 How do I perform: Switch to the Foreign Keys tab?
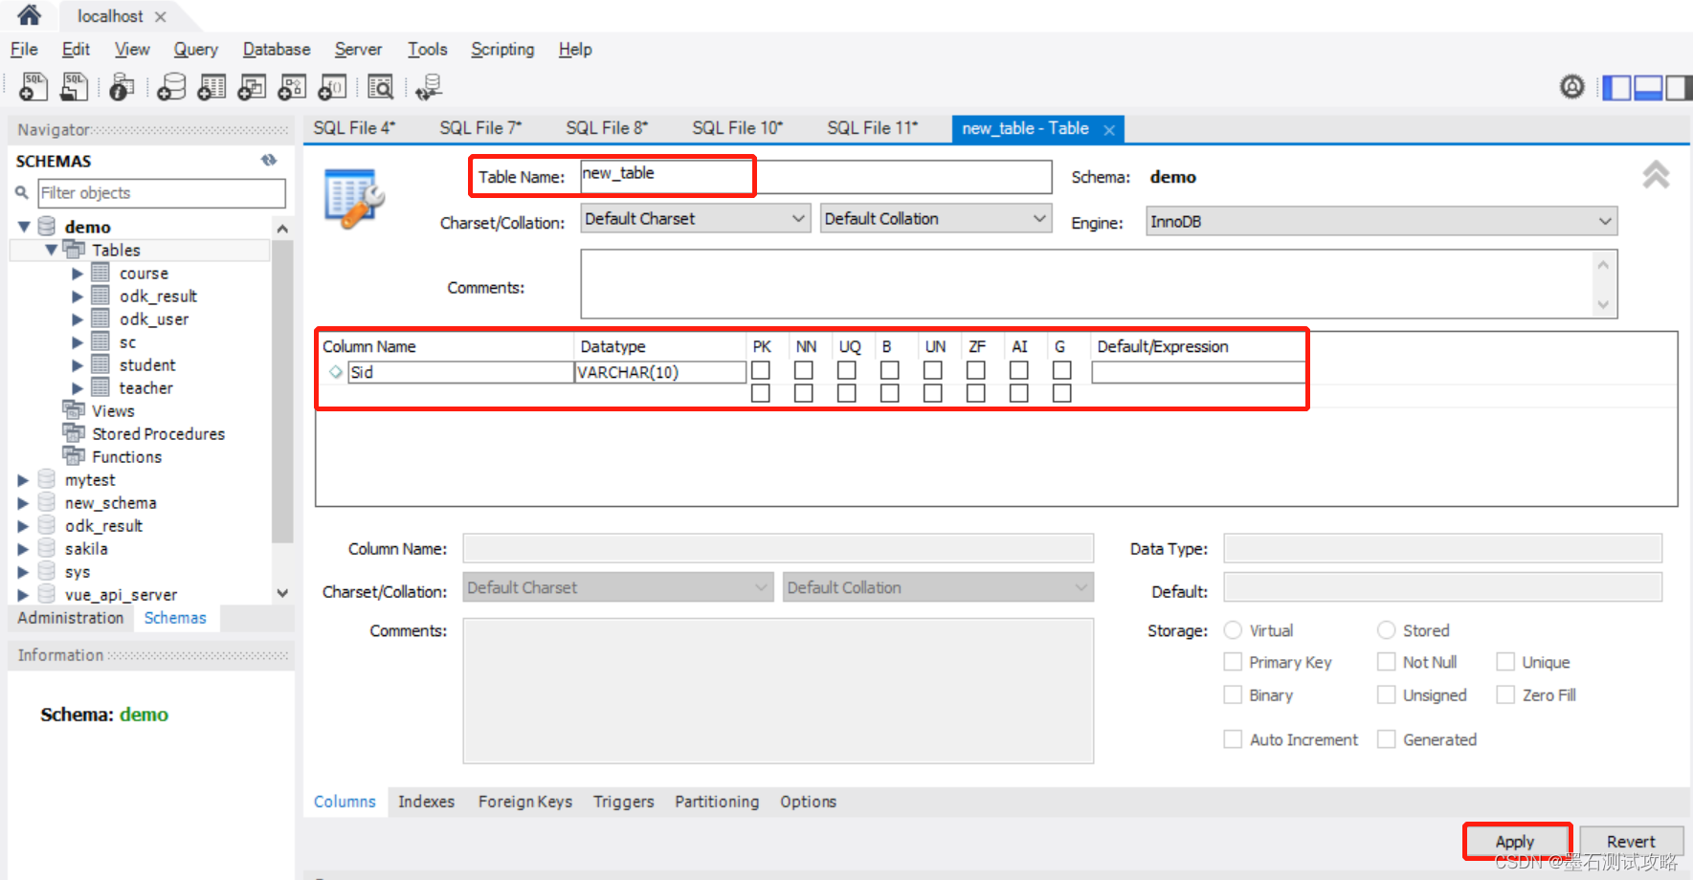[x=525, y=802]
